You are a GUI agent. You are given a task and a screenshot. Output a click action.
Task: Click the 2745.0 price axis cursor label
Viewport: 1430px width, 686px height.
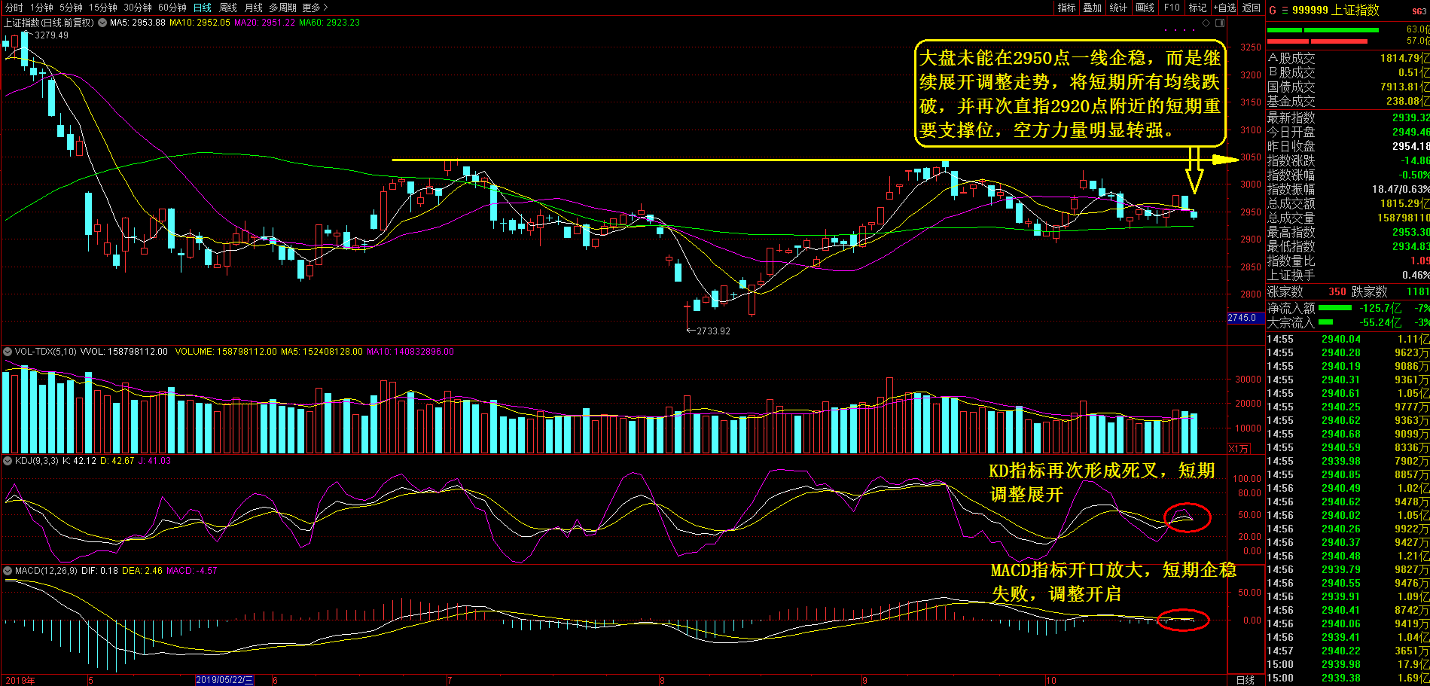(1246, 318)
